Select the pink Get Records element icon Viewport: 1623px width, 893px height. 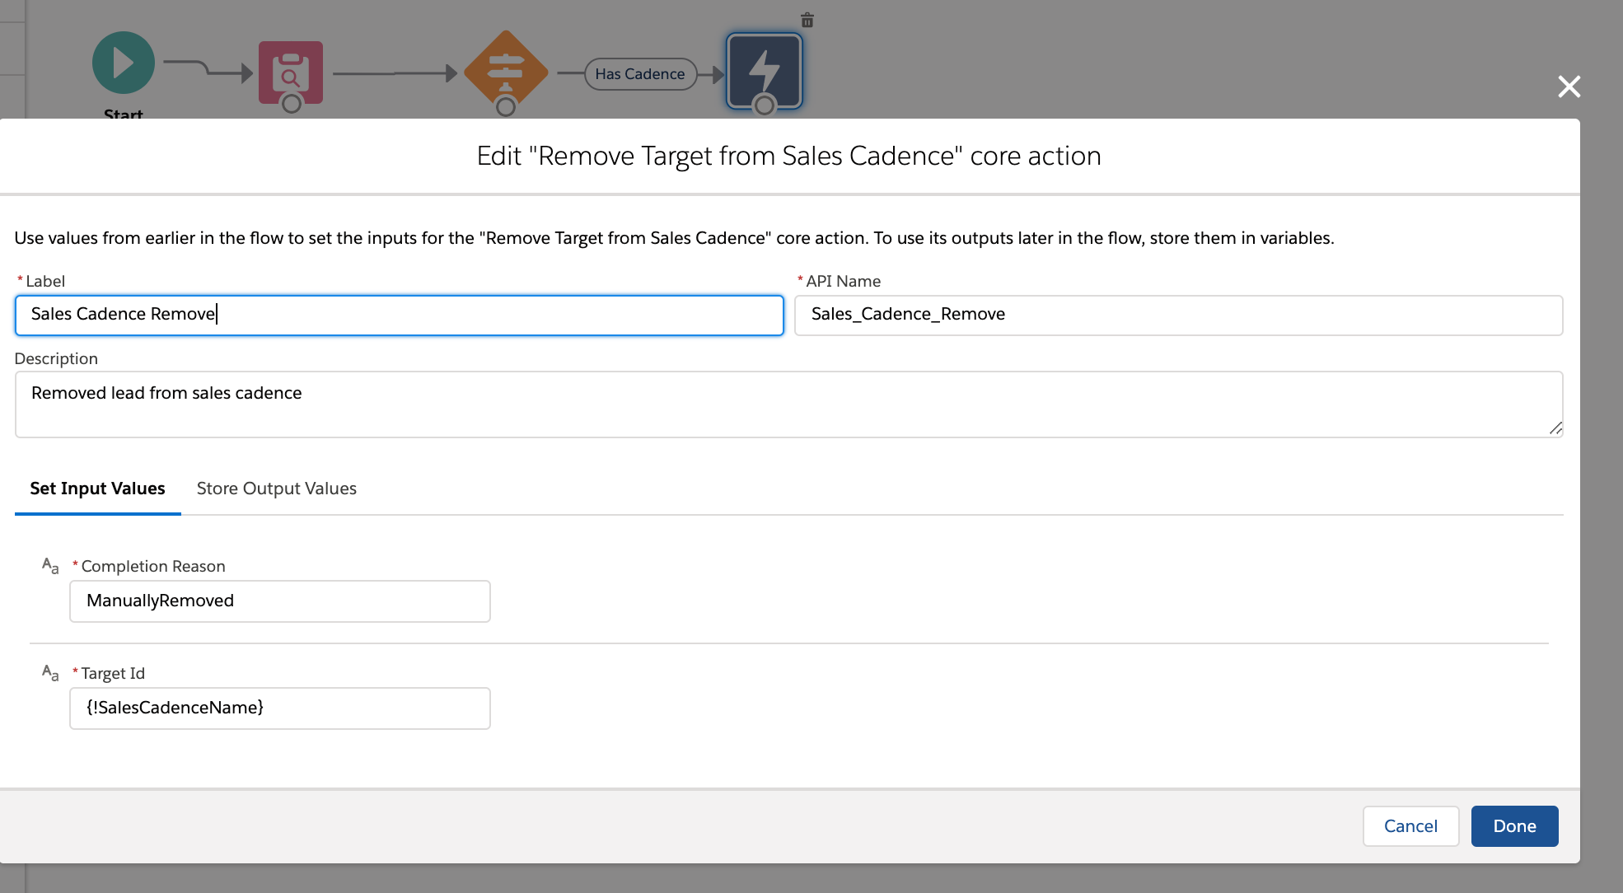click(x=291, y=69)
